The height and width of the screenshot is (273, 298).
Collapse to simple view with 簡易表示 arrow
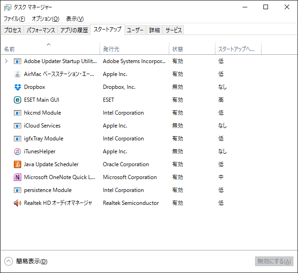[8, 261]
